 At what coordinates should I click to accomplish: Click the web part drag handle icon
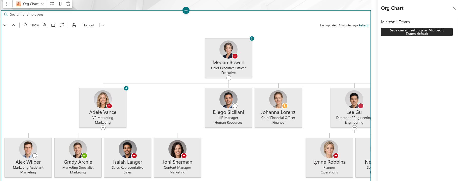tap(7, 4)
